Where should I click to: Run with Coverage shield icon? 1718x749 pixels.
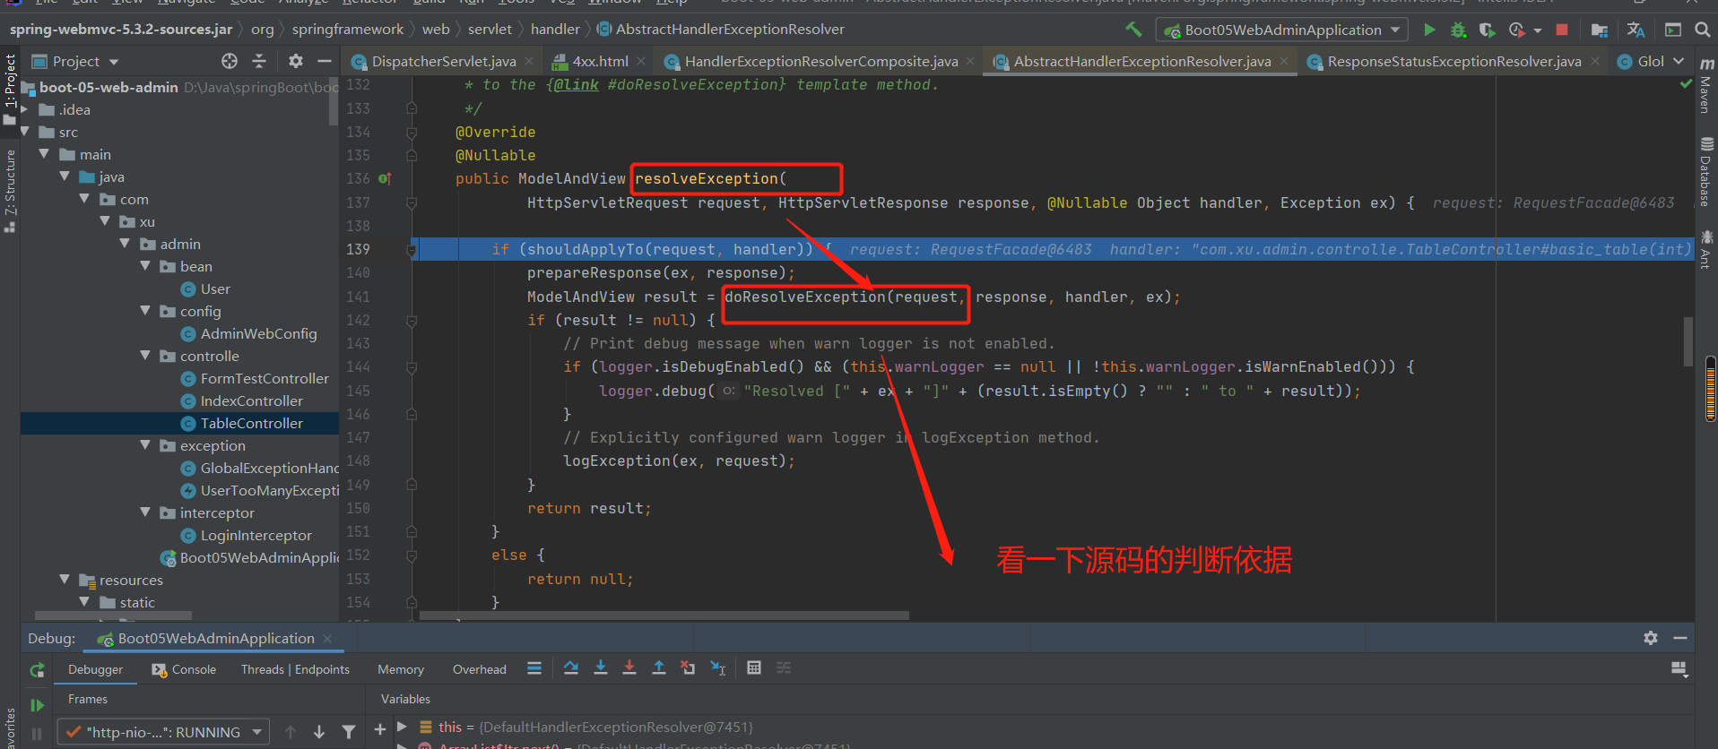[x=1488, y=30]
